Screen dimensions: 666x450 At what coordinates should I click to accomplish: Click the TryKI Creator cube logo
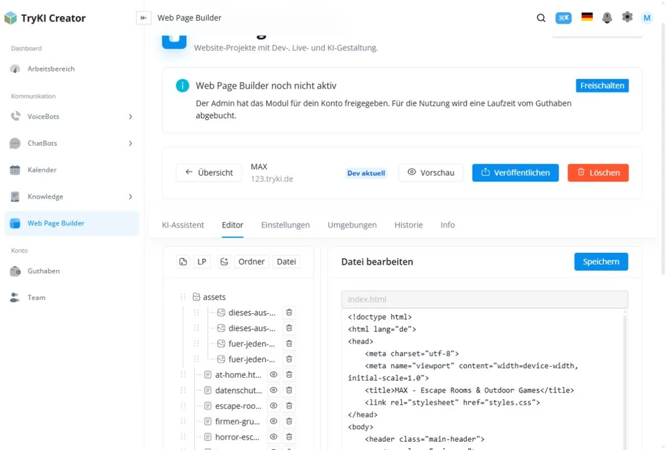click(10, 18)
